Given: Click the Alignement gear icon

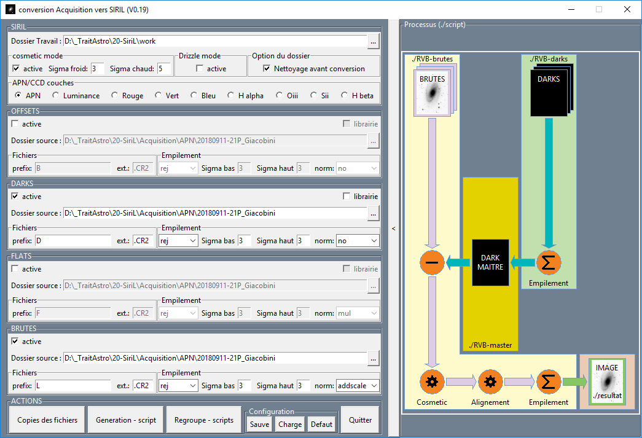Looking at the screenshot, I should point(490,382).
